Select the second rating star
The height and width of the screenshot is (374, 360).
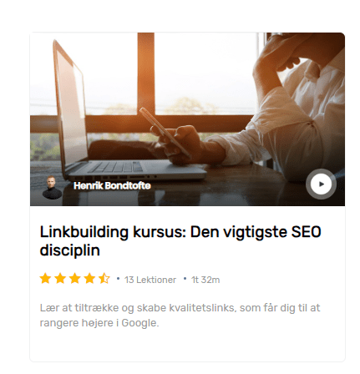pyautogui.click(x=60, y=279)
